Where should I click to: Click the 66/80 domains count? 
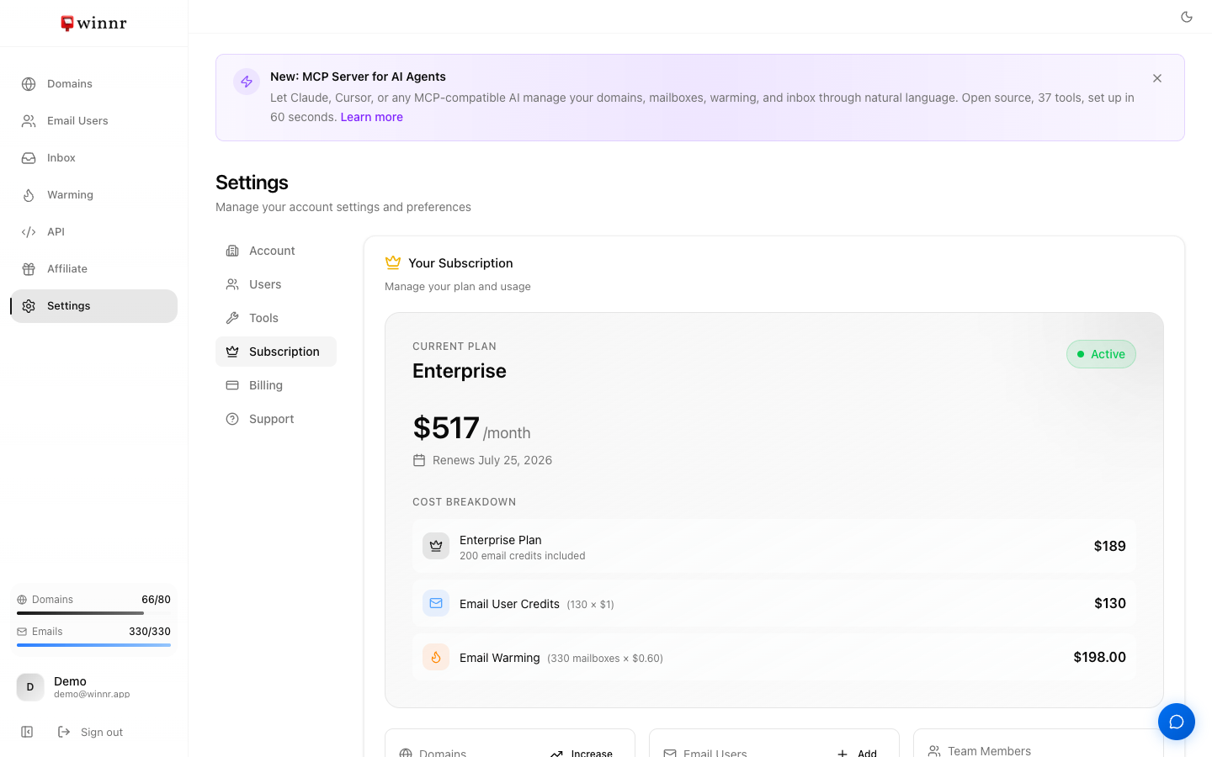pos(156,600)
